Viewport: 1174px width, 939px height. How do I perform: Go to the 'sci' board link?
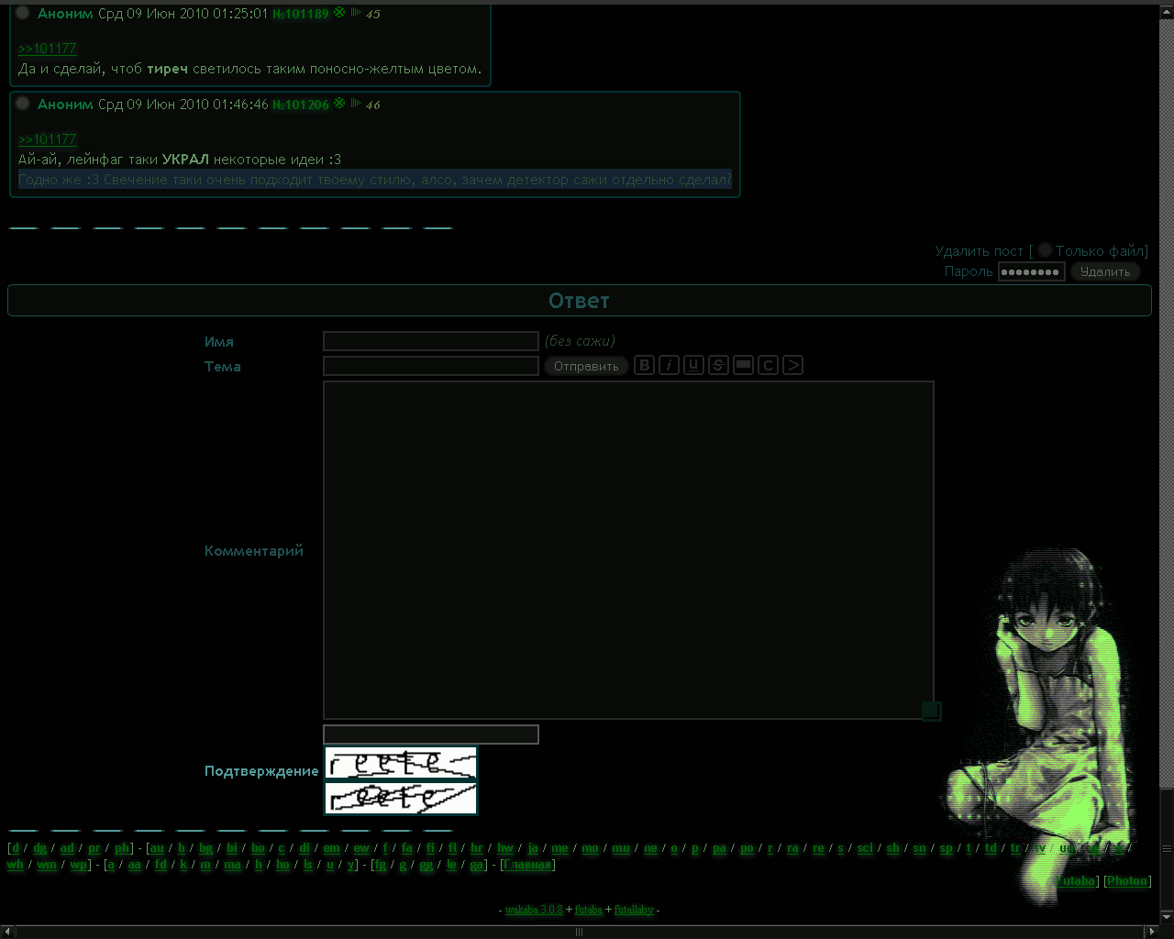pos(865,848)
